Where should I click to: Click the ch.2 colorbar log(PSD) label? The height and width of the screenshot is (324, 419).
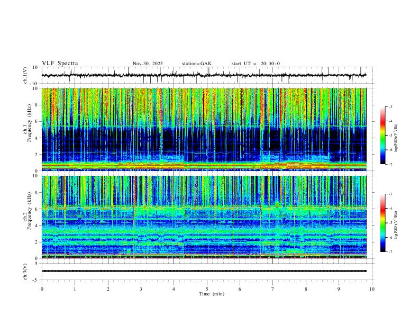click(x=396, y=225)
